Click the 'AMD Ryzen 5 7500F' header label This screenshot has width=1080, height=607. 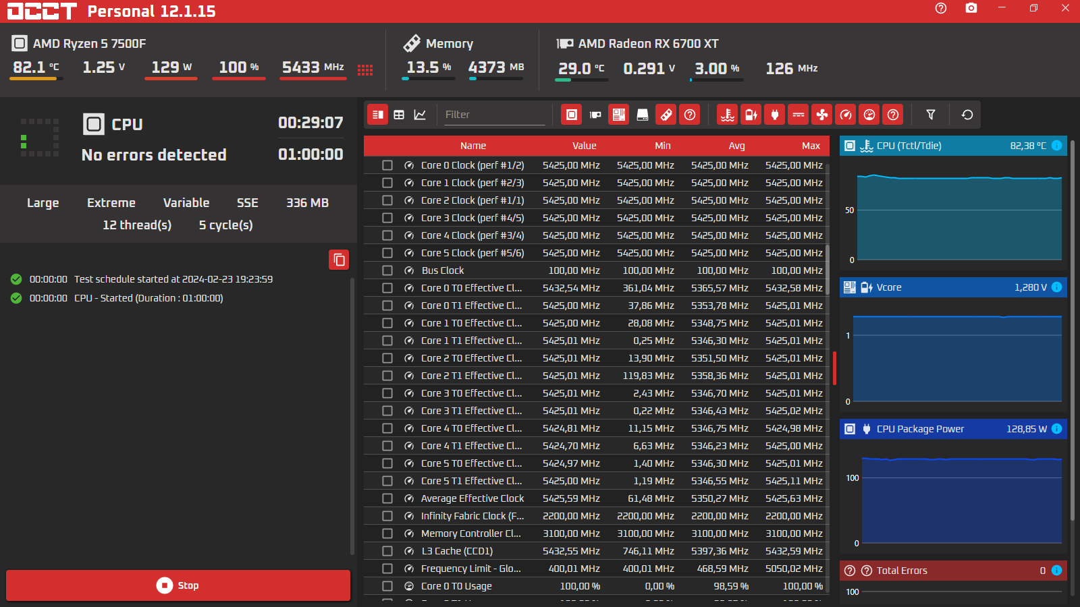point(90,44)
